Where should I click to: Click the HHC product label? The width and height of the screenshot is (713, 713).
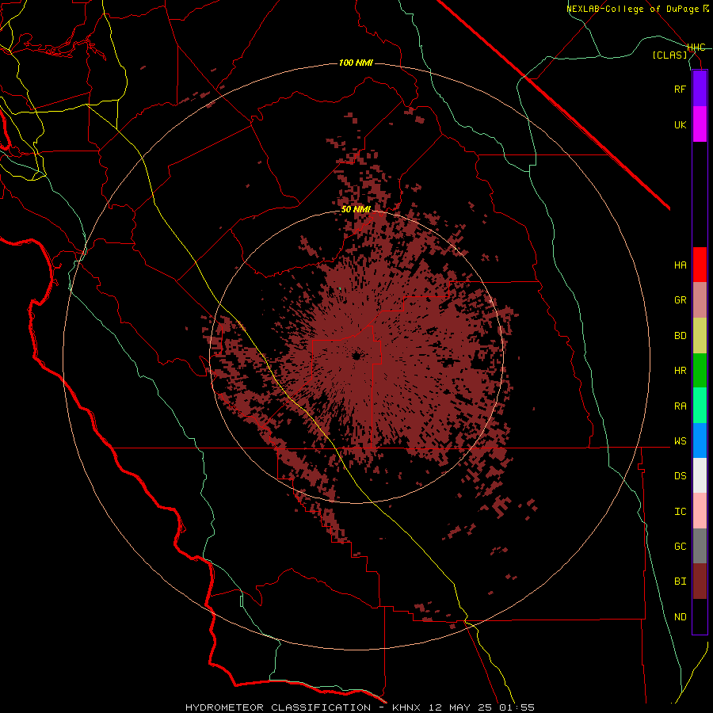[696, 48]
